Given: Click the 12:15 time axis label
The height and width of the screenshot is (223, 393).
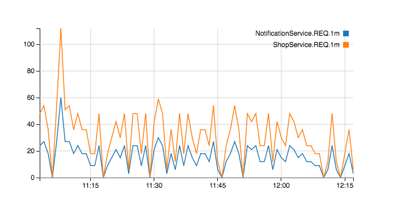Looking at the screenshot, I should coord(345,186).
